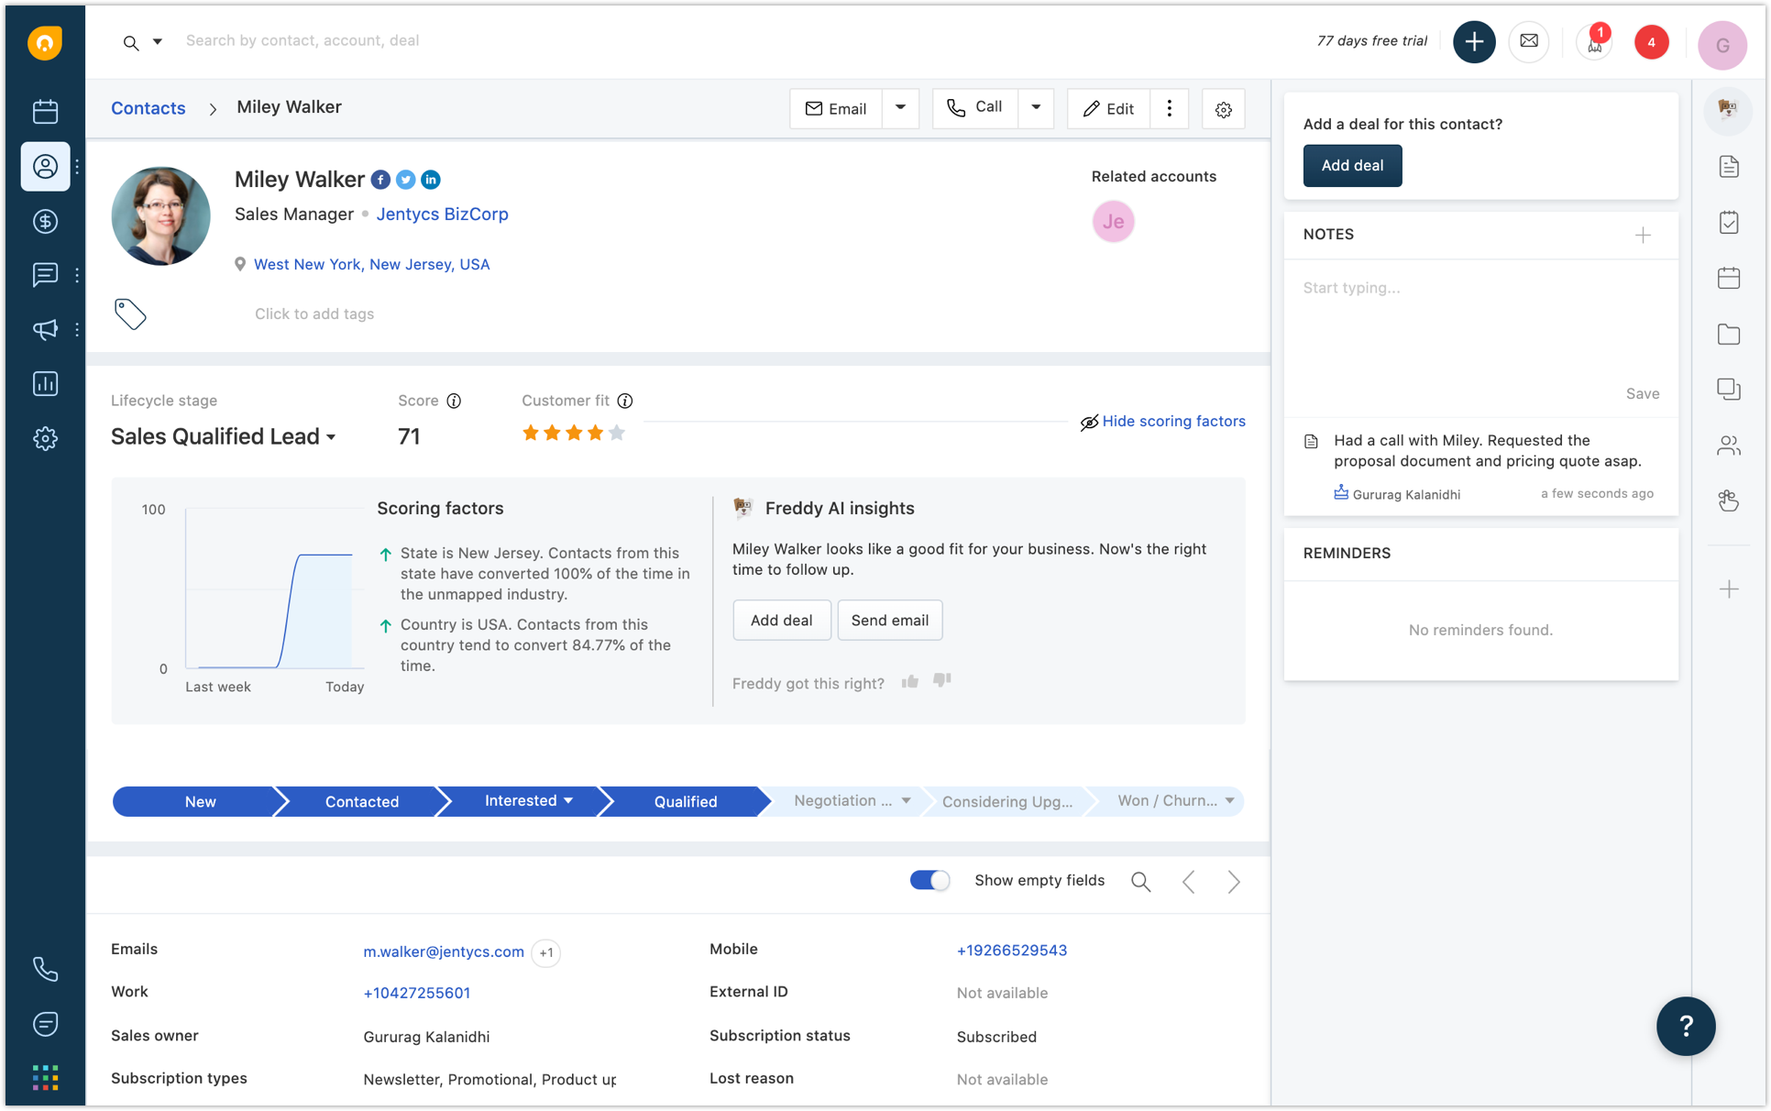Viewport: 1771px width, 1111px height.
Task: Select the Contacted stage
Action: click(361, 801)
